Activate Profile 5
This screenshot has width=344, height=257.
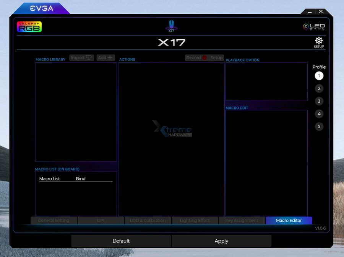click(319, 126)
